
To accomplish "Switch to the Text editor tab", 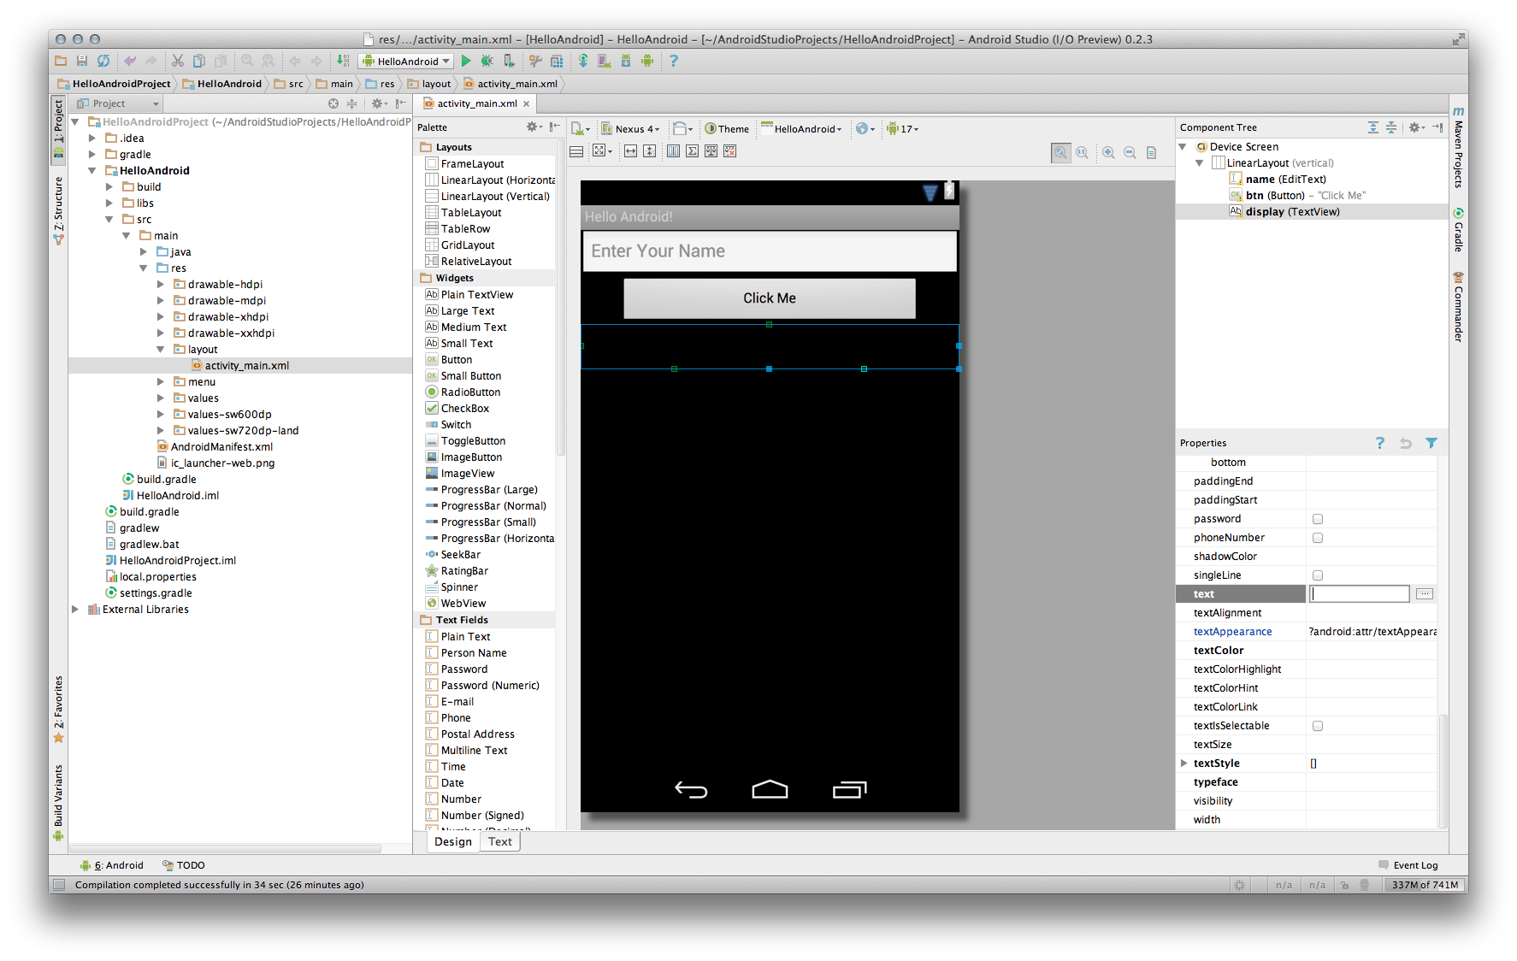I will pos(500,842).
